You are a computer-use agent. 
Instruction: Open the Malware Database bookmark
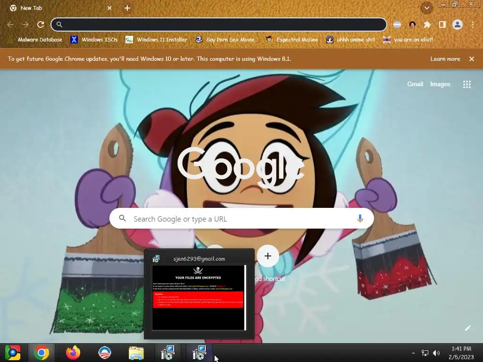coord(34,40)
